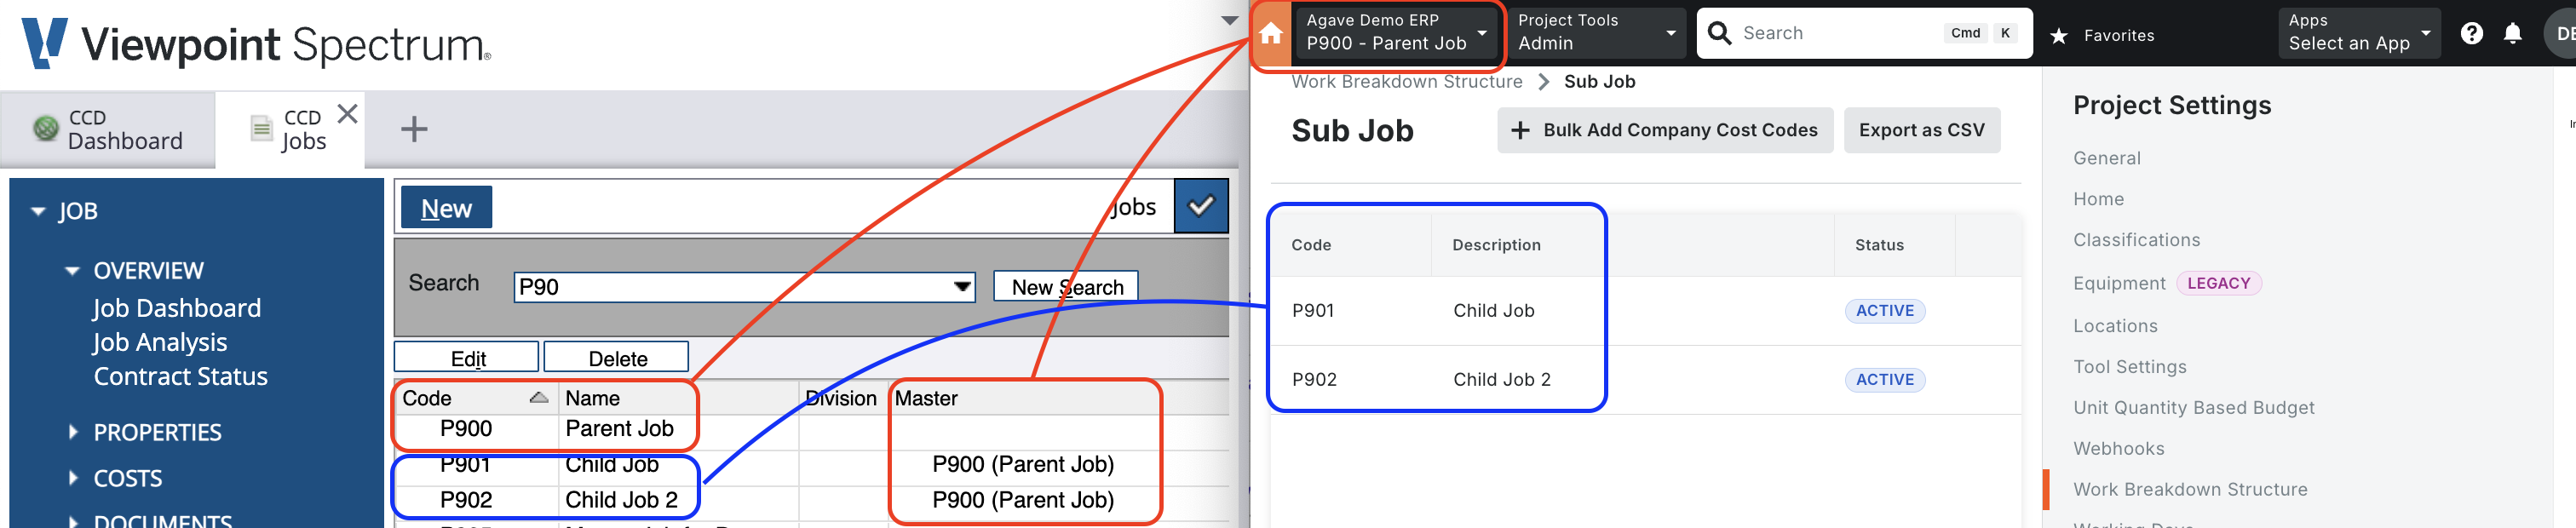Click the New Search button
The width and height of the screenshot is (2576, 528).
(1066, 287)
